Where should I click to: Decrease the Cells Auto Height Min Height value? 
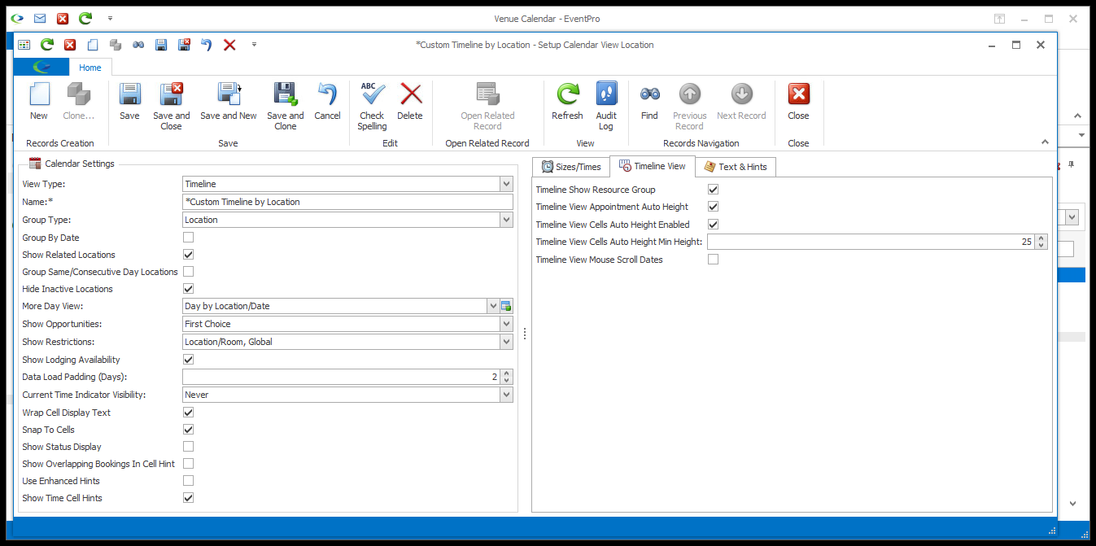[1041, 245]
